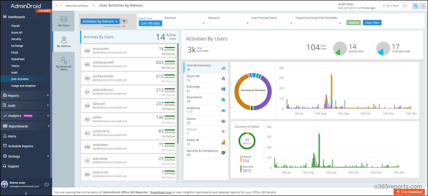Click the Overall Summary bar chart icon
Image resolution: width=428 pixels, height=196 pixels.
tap(223, 68)
